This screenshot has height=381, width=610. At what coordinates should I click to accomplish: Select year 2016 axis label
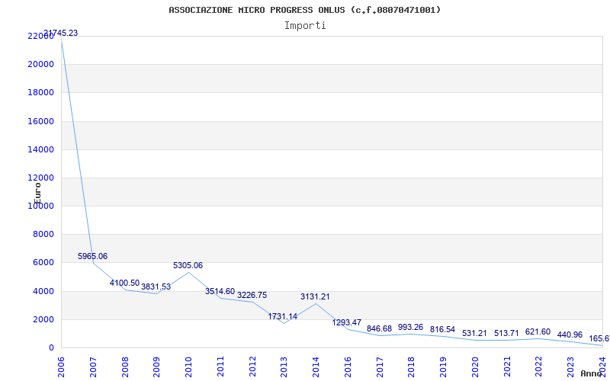click(348, 367)
